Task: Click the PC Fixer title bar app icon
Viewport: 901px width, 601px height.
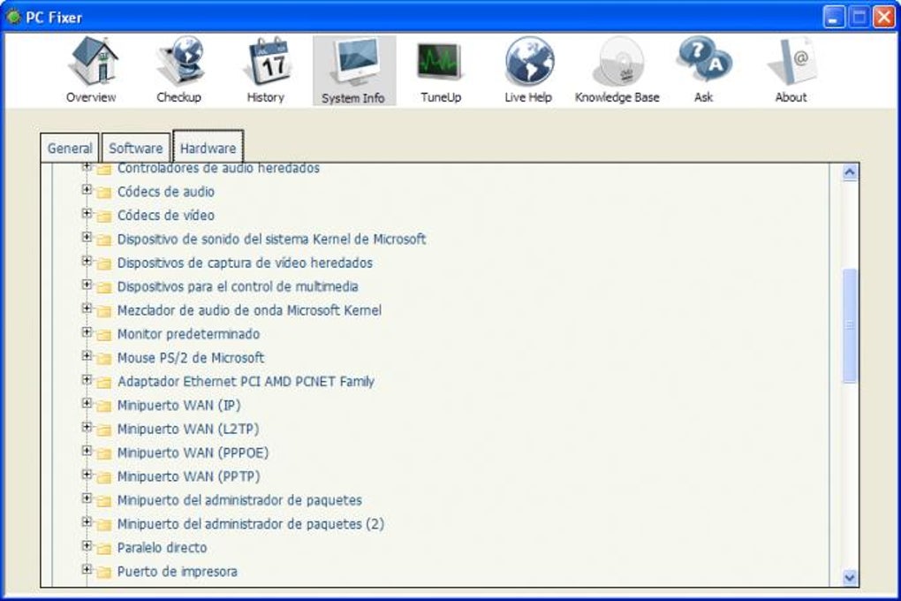Action: pyautogui.click(x=12, y=18)
